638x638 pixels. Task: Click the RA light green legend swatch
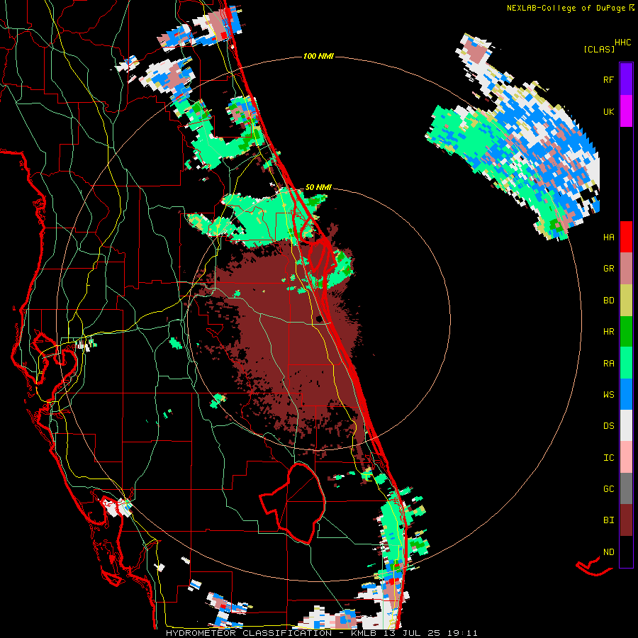626,363
